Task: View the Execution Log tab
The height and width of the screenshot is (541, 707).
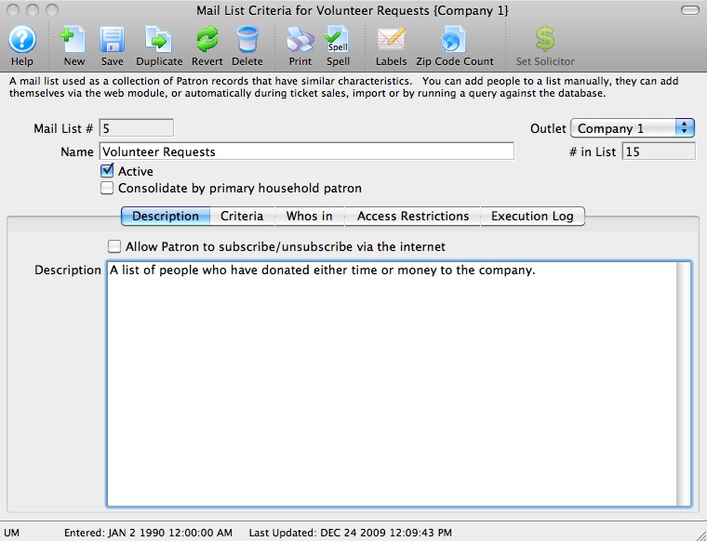Action: click(533, 217)
